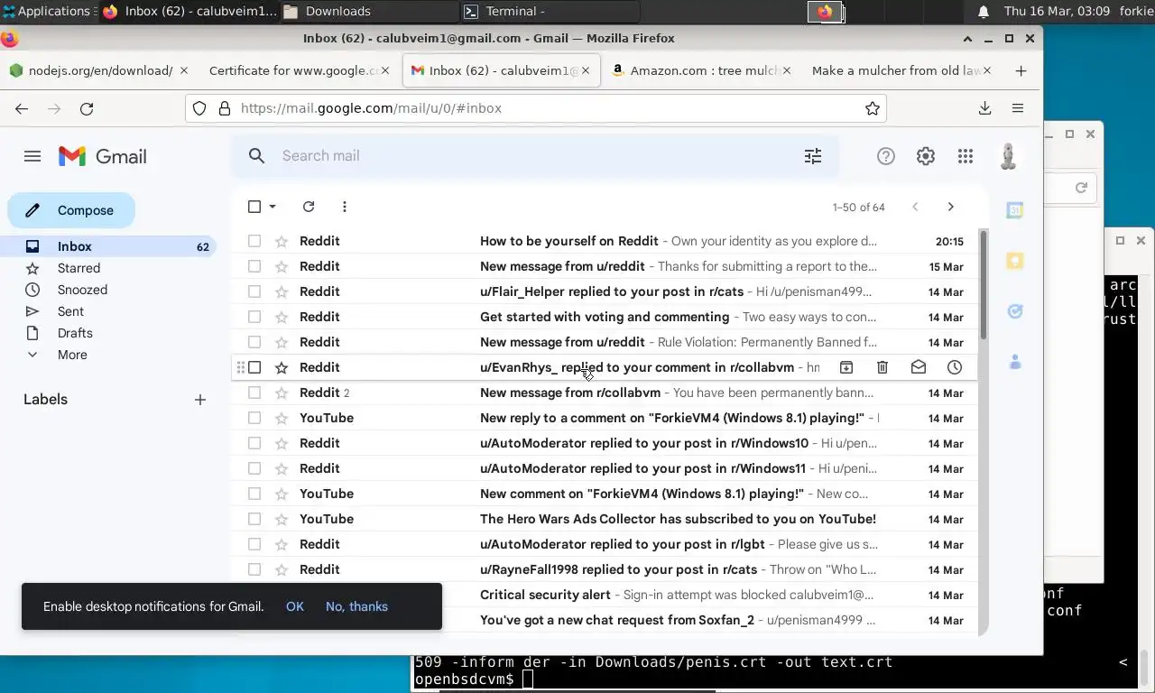Open Gmail main menu hamburger icon
1155x693 pixels.
point(32,156)
